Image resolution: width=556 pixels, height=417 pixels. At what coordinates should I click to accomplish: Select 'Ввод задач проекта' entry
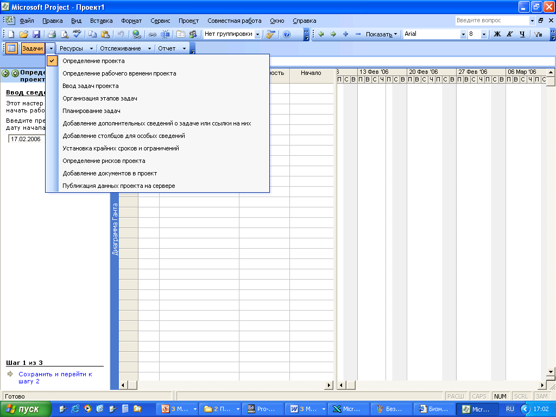point(158,86)
